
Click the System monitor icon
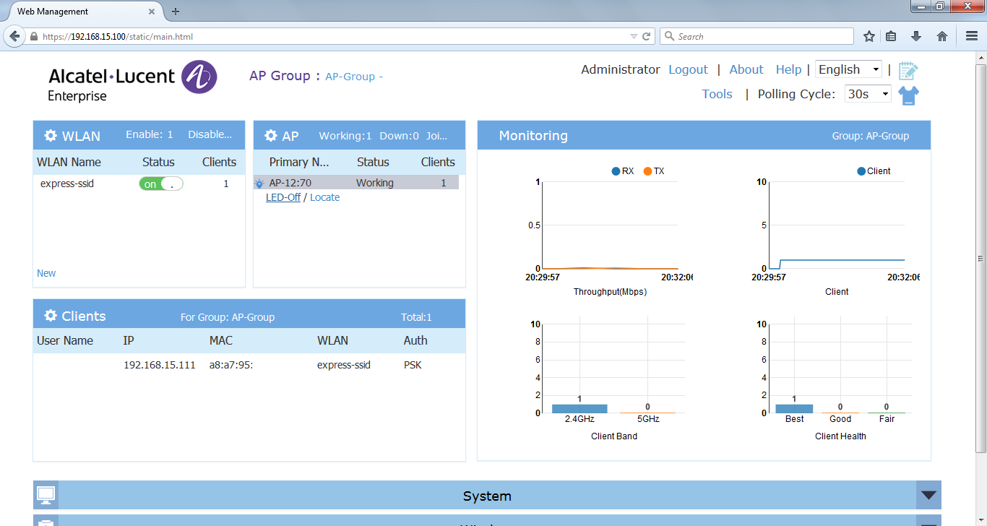pyautogui.click(x=46, y=496)
